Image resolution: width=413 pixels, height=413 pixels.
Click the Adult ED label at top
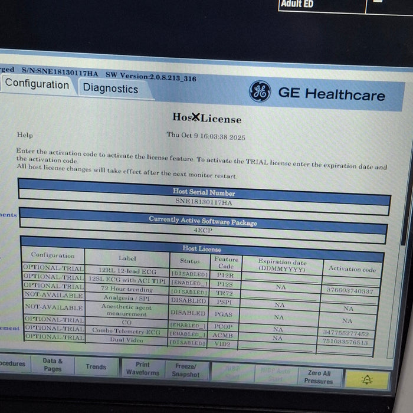click(x=297, y=4)
